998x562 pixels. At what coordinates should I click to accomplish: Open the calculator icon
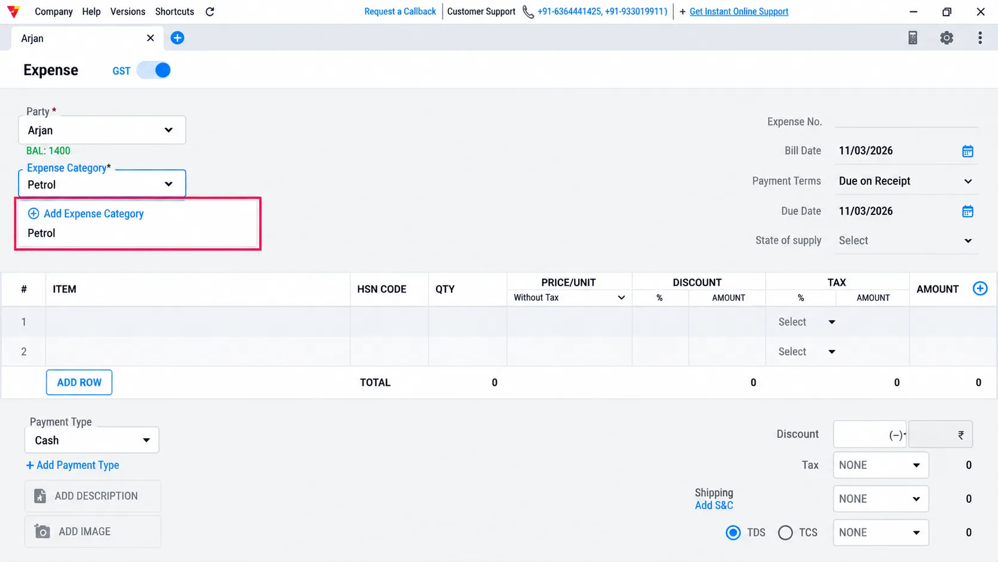point(913,38)
